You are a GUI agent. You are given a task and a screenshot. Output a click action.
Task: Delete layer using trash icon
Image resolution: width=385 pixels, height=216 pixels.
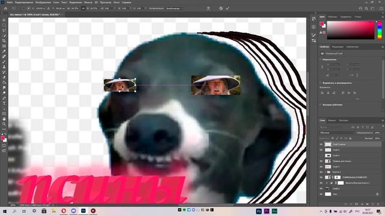(x=378, y=204)
